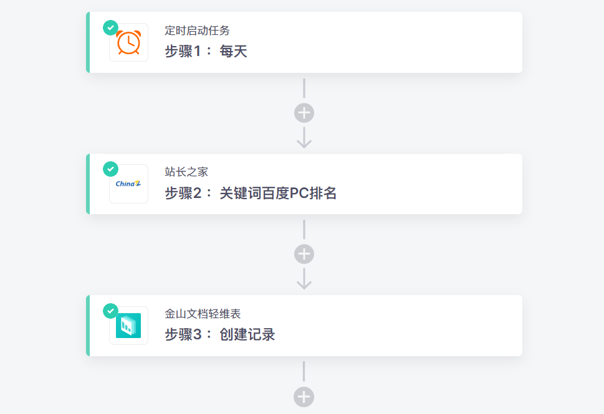Click the alarm clock icon in step 1
Viewport: 604px width, 414px height.
point(128,43)
